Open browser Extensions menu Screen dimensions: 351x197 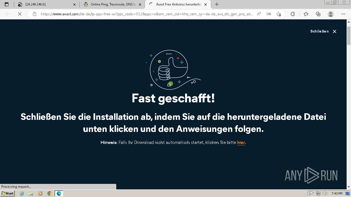click(x=293, y=14)
